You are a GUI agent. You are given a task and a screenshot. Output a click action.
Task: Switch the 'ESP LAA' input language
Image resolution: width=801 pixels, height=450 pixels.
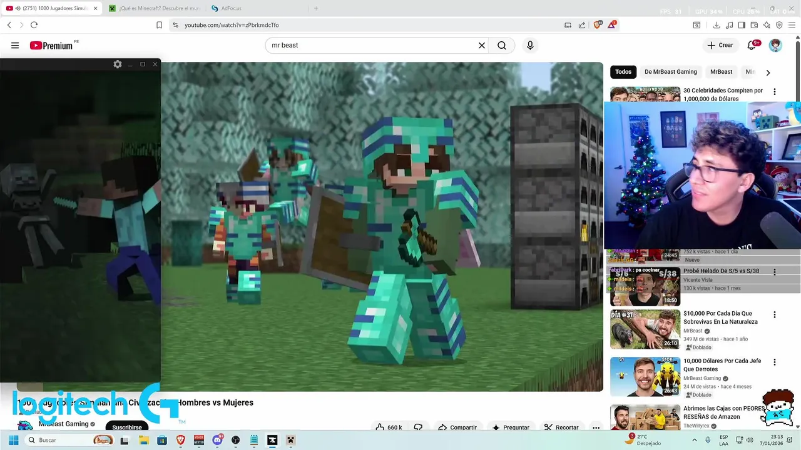tap(723, 440)
